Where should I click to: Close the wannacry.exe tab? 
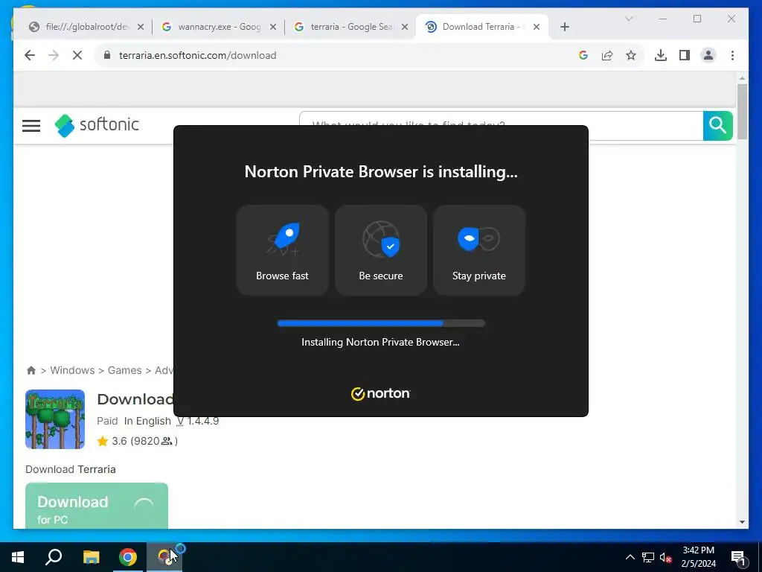pyautogui.click(x=273, y=27)
